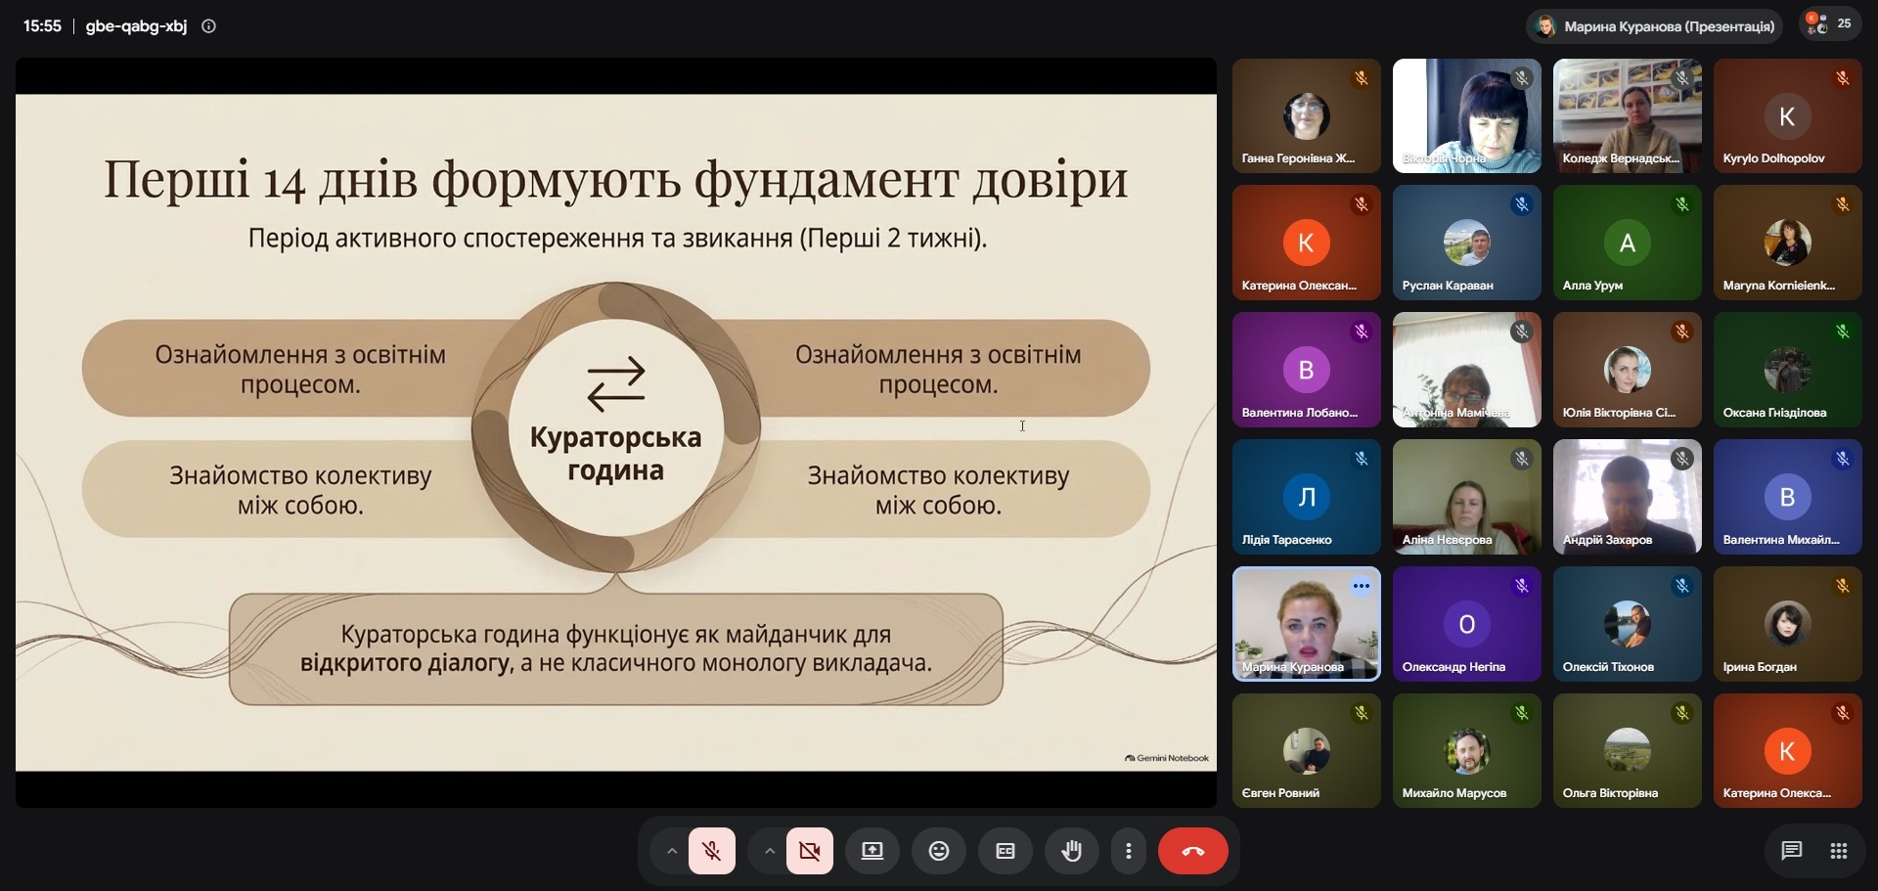1878x891 pixels.
Task: Hang up with the red leave-call button
Action: [1193, 851]
